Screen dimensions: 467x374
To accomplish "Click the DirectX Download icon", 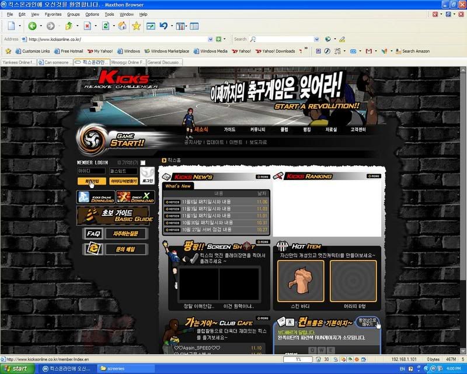I will tap(136, 197).
